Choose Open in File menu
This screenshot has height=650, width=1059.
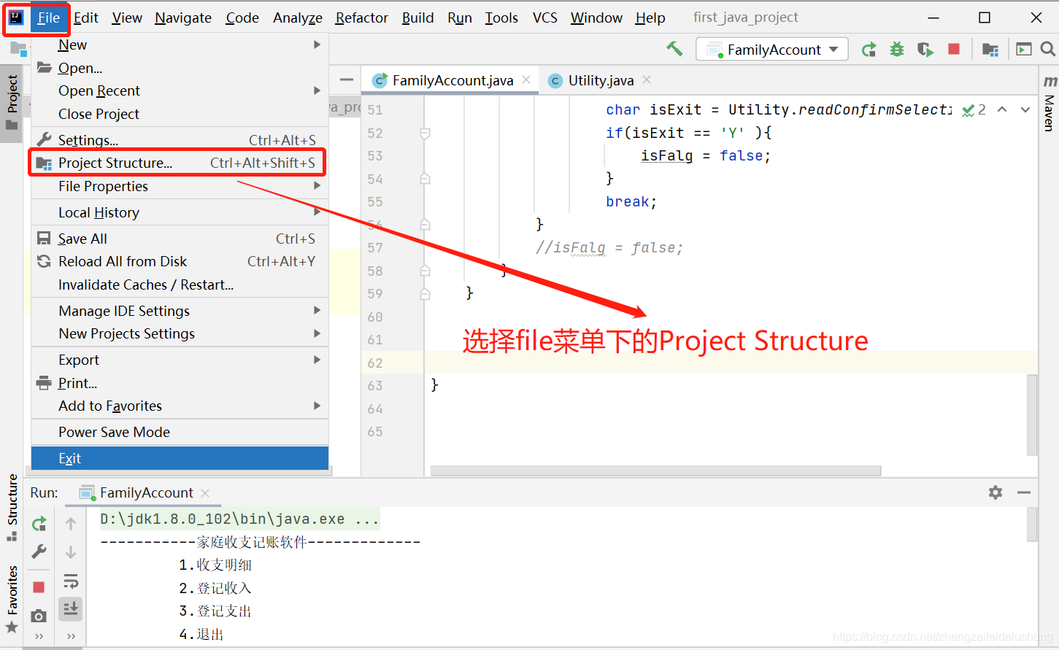click(180, 68)
